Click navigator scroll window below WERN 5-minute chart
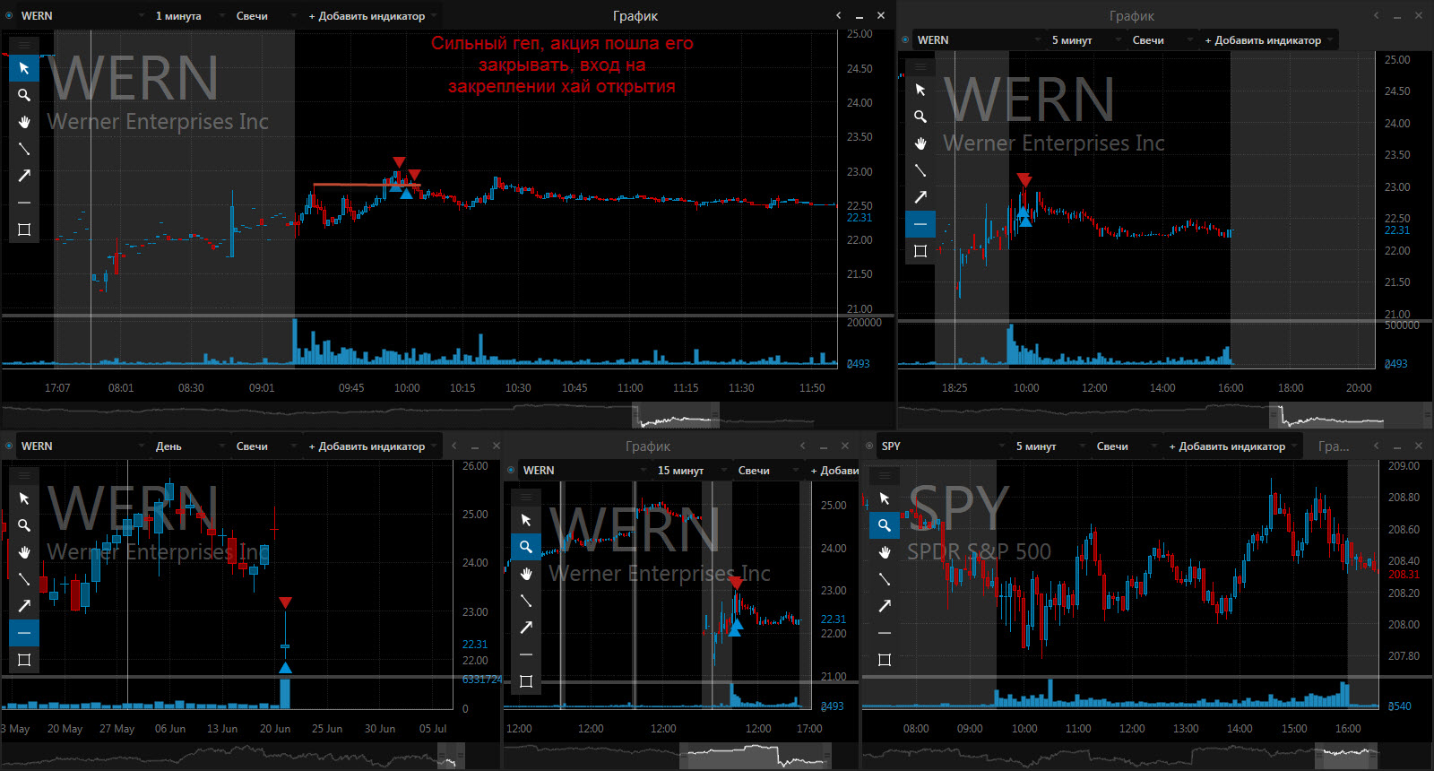Image resolution: width=1434 pixels, height=771 pixels. 1349,415
